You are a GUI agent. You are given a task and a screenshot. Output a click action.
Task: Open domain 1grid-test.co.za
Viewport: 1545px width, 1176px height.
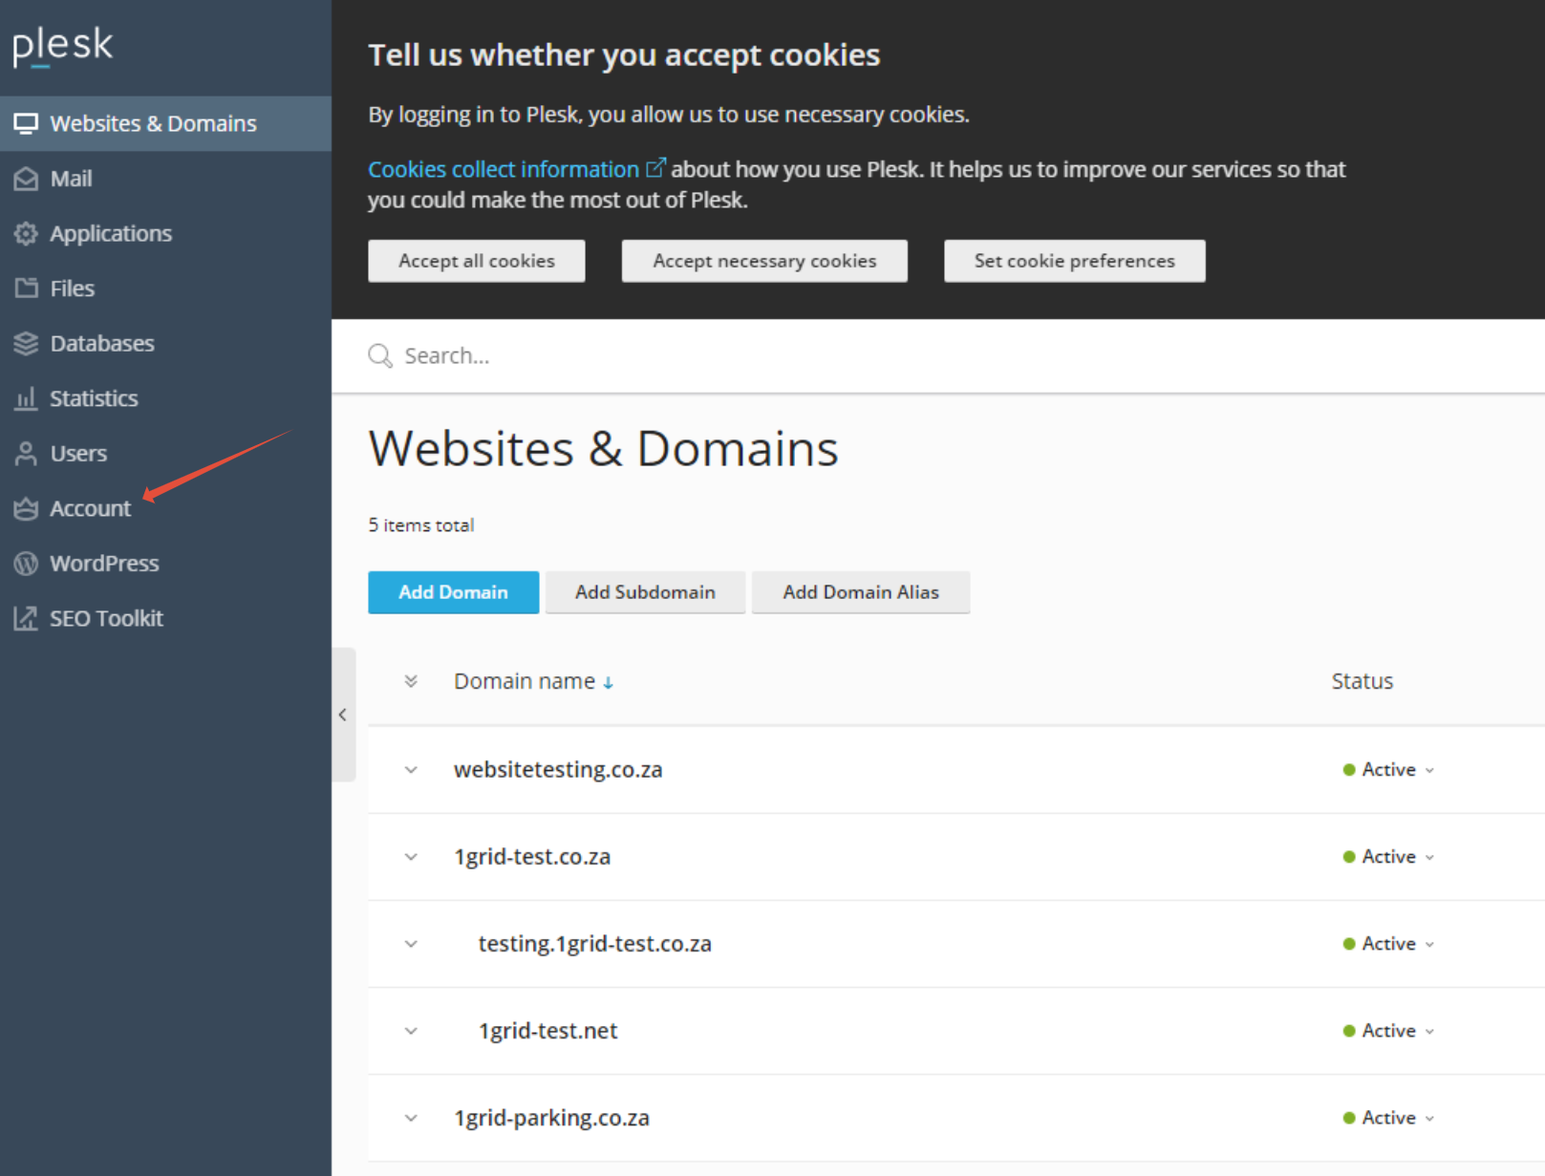532,857
